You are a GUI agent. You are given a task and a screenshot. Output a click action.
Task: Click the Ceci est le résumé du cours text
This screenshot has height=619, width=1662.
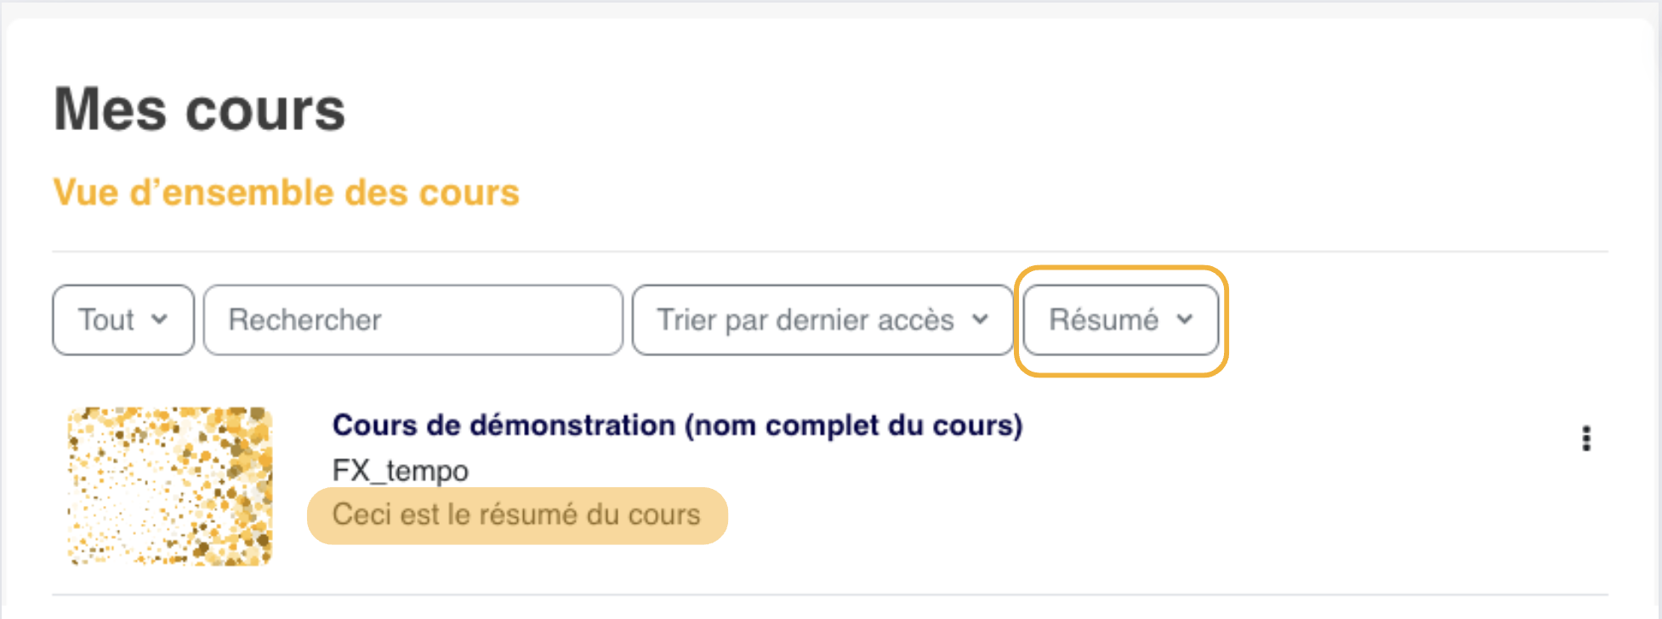click(x=516, y=514)
